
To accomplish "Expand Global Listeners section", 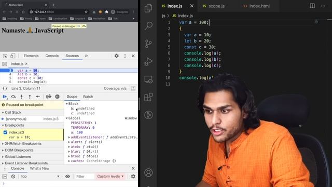I will click(3, 157).
